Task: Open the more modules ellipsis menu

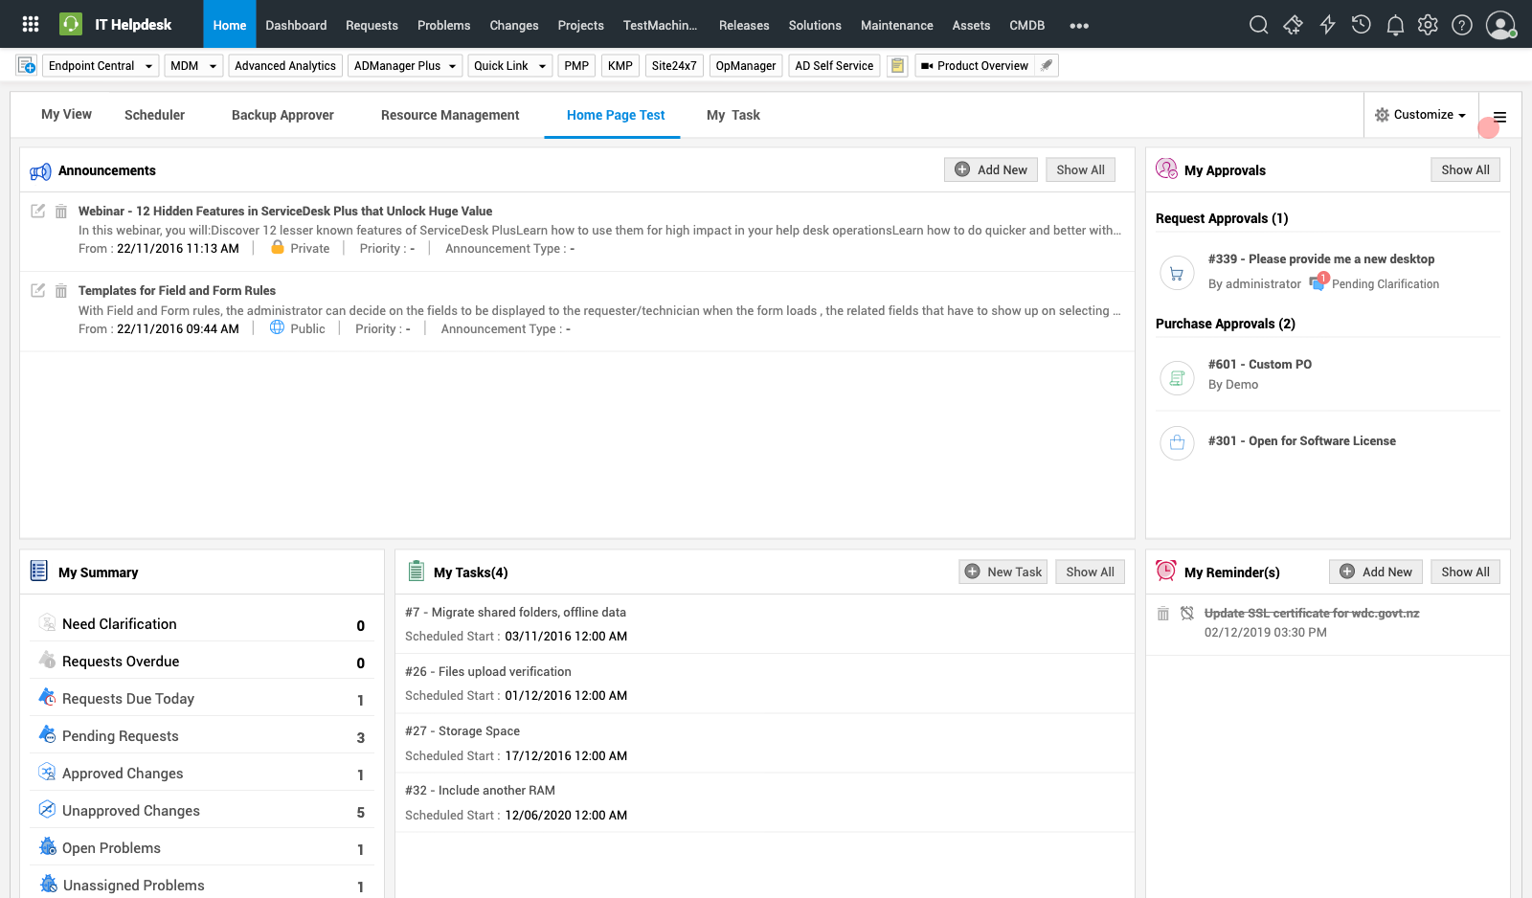Action: 1079,26
